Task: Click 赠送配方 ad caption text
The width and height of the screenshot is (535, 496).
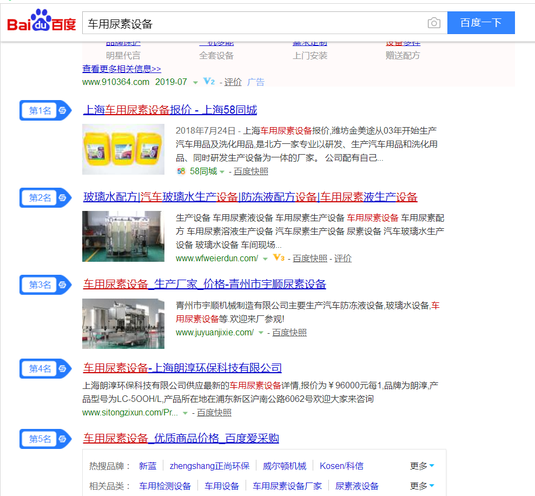Action: pos(403,56)
